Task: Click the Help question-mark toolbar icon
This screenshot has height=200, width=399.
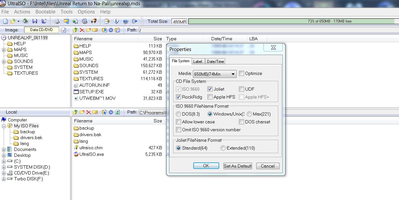Action: coord(125,21)
